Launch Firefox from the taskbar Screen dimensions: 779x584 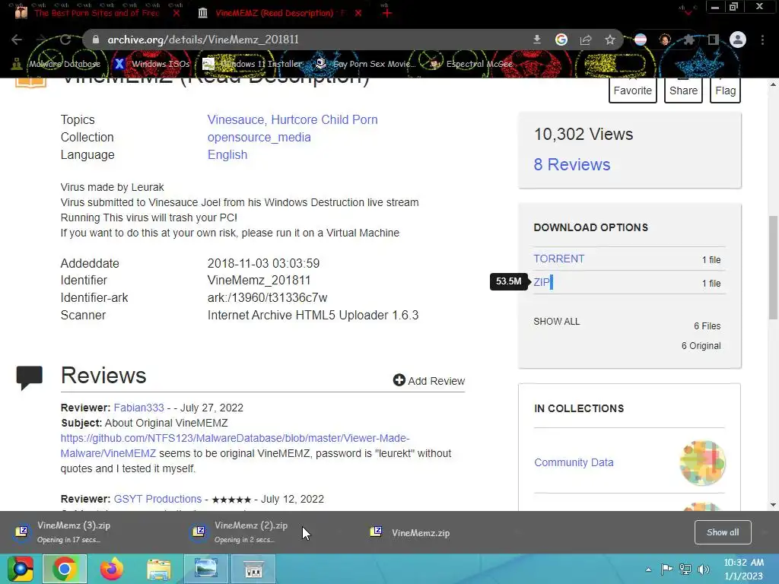tap(112, 569)
